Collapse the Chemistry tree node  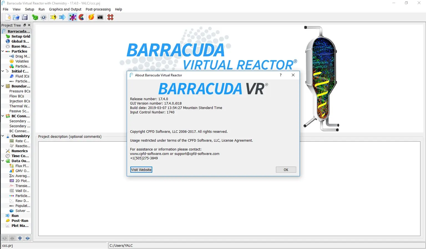(x=3, y=136)
